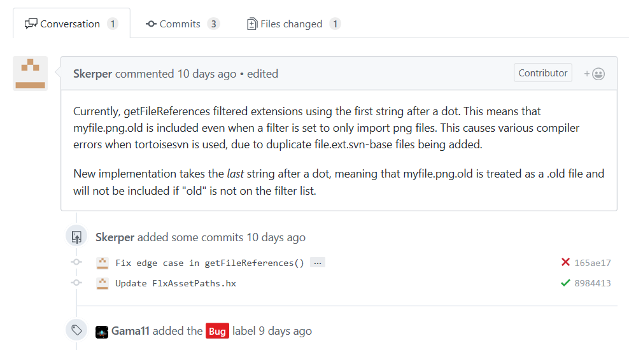The height and width of the screenshot is (350, 629).
Task: Add a reaction with the smiley icon
Action: pos(595,74)
